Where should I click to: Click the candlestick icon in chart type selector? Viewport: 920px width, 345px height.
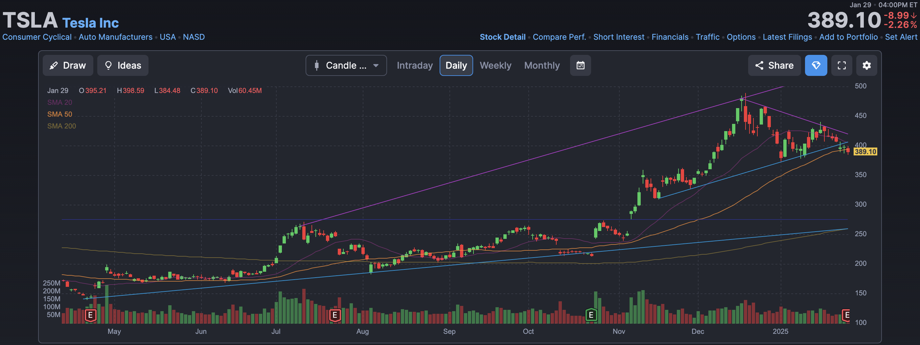pyautogui.click(x=316, y=65)
